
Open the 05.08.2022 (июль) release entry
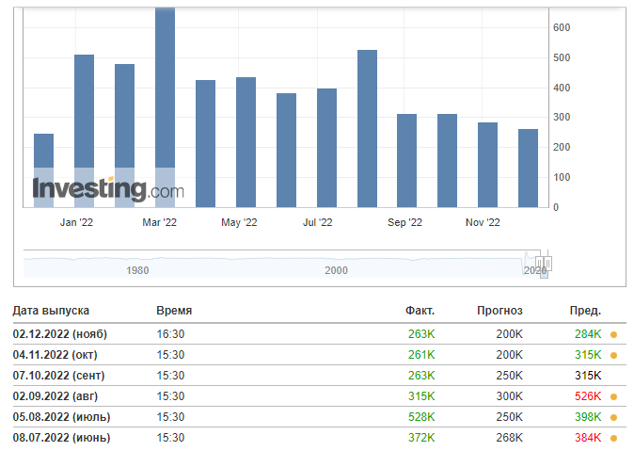click(320, 417)
